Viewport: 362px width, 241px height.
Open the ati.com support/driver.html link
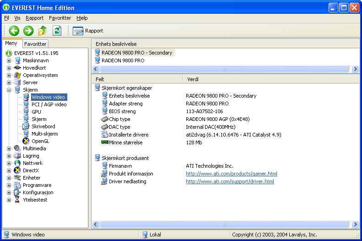coord(230,181)
